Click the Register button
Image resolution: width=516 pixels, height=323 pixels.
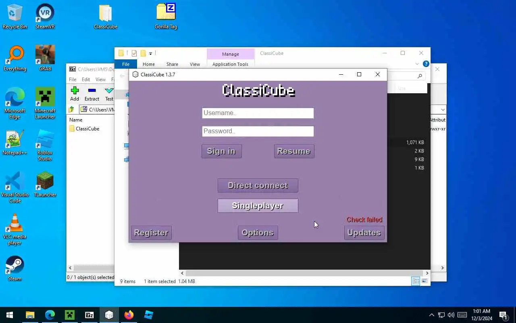(x=151, y=233)
